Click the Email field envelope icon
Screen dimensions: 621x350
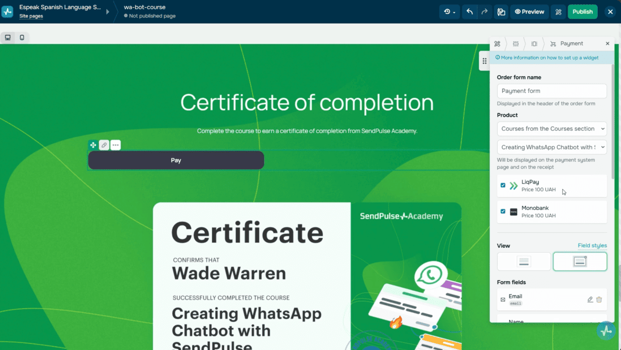point(503,300)
